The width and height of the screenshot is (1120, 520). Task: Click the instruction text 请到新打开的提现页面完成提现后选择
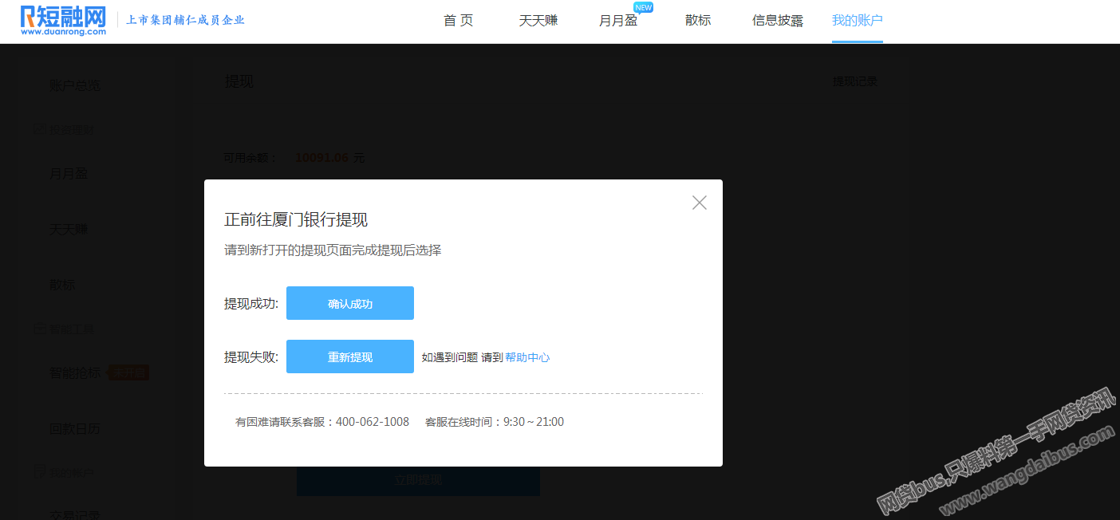pos(333,250)
